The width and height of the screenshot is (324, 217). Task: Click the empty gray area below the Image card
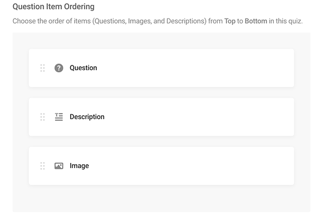(161, 199)
